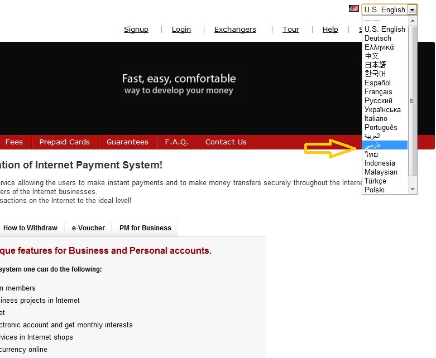The height and width of the screenshot is (358, 436).
Task: Switch to the e-Voucher tab
Action: tap(88, 228)
